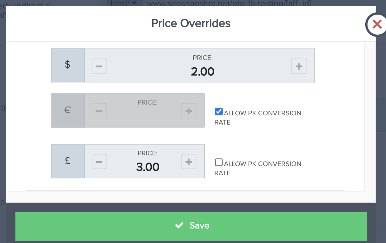386x243 pixels.
Task: Click the Price Overrides dialog title
Action: (191, 23)
